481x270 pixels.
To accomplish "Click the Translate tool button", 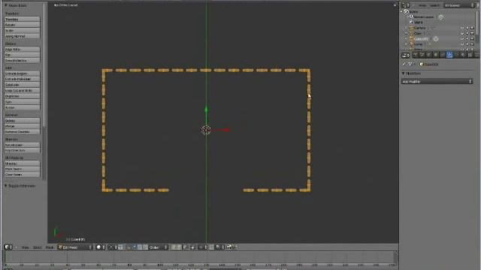I will (x=22, y=19).
